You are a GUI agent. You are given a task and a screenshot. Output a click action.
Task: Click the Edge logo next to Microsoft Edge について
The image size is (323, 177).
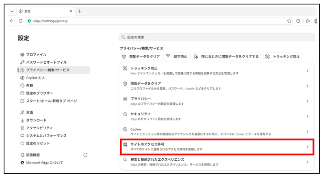point(22,163)
